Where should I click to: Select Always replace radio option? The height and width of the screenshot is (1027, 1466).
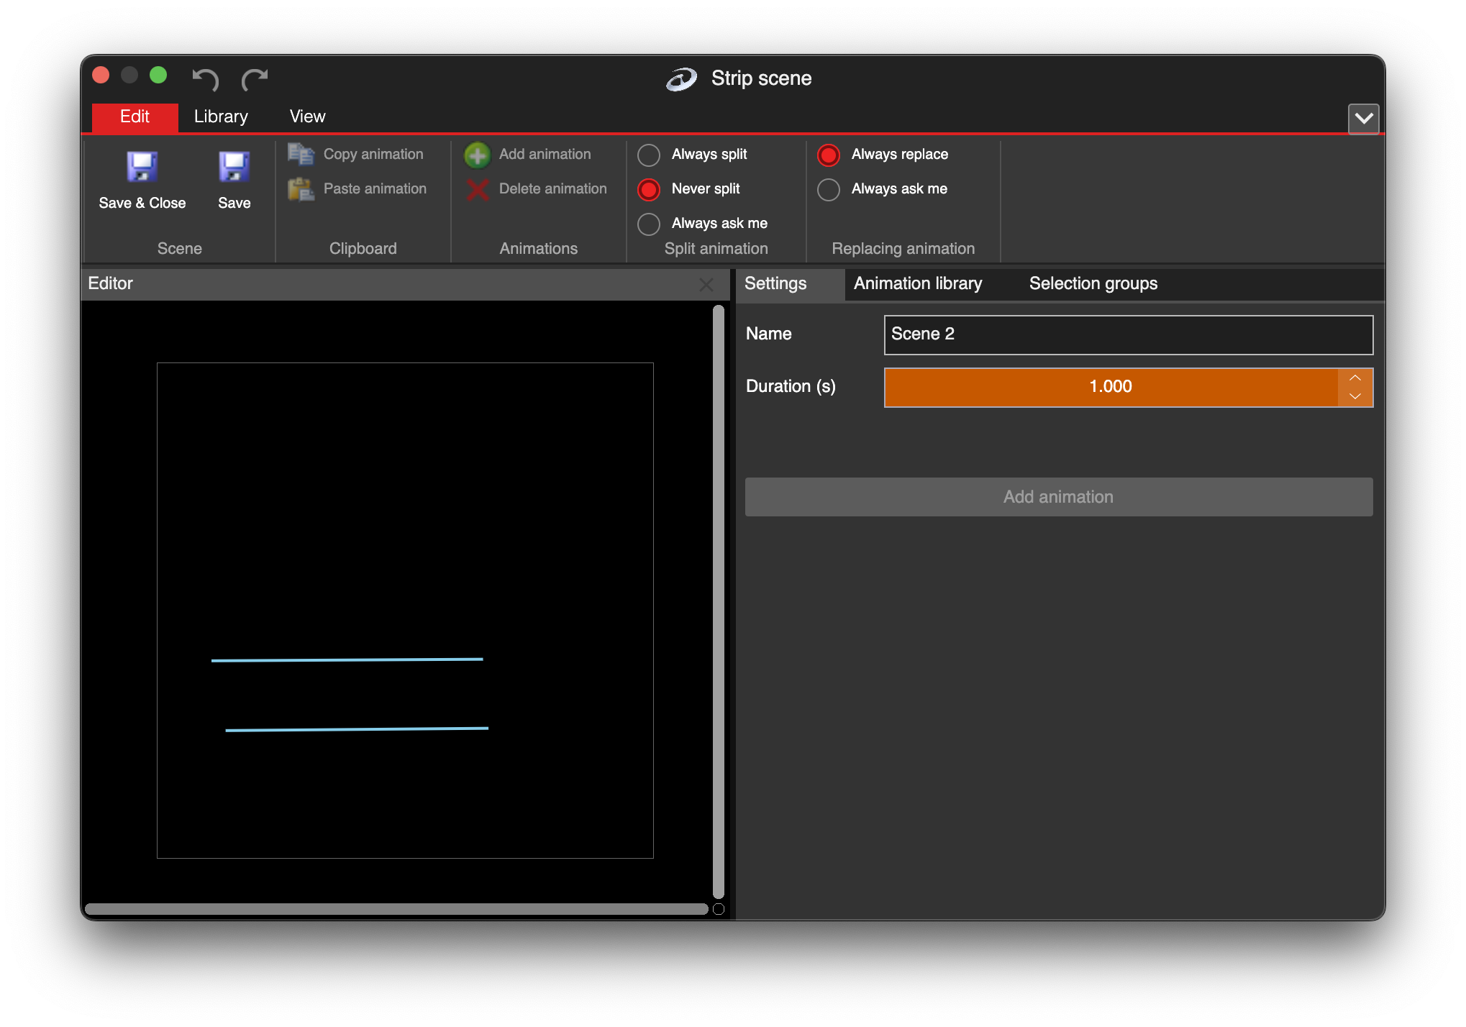point(829,155)
